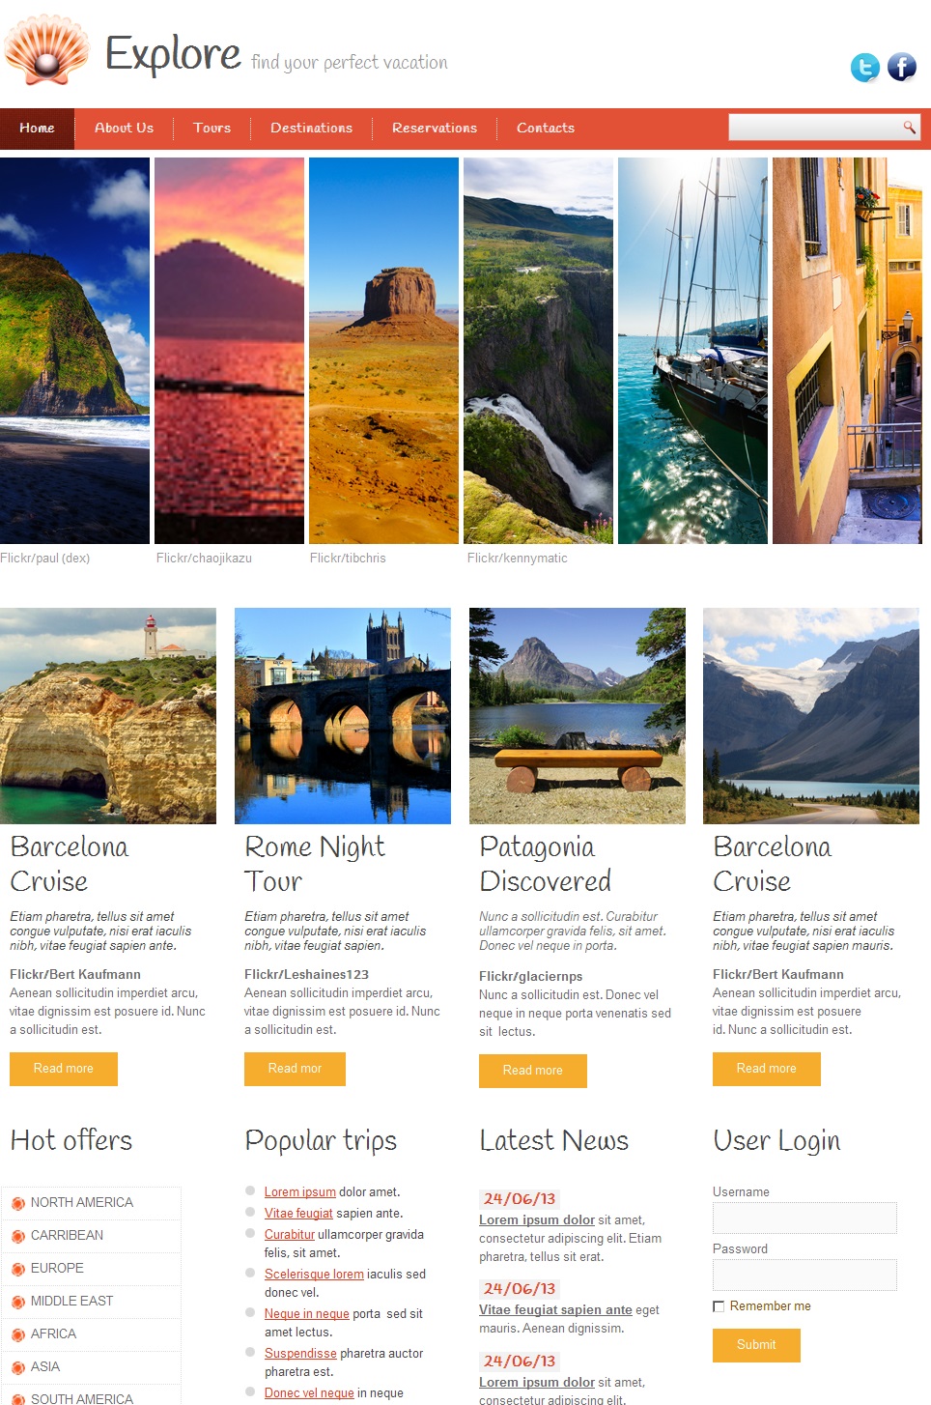Open the Twitter social icon
931x1405 pixels.
[864, 67]
